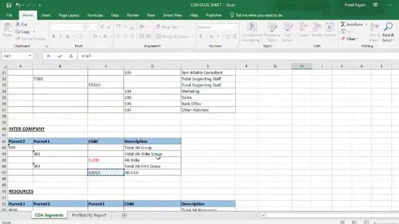The height and width of the screenshot is (224, 399).
Task: Add new sheet with plus icon
Action: (x=124, y=215)
